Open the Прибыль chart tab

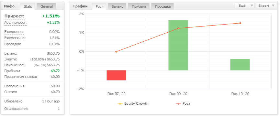[139, 6]
